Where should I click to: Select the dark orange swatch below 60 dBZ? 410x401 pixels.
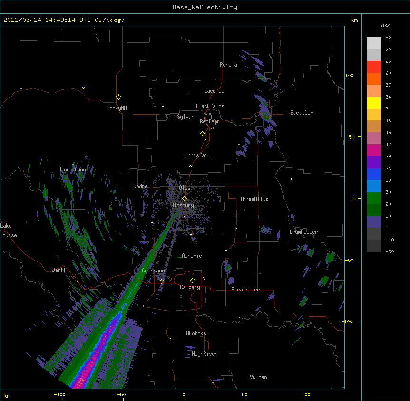point(374,79)
